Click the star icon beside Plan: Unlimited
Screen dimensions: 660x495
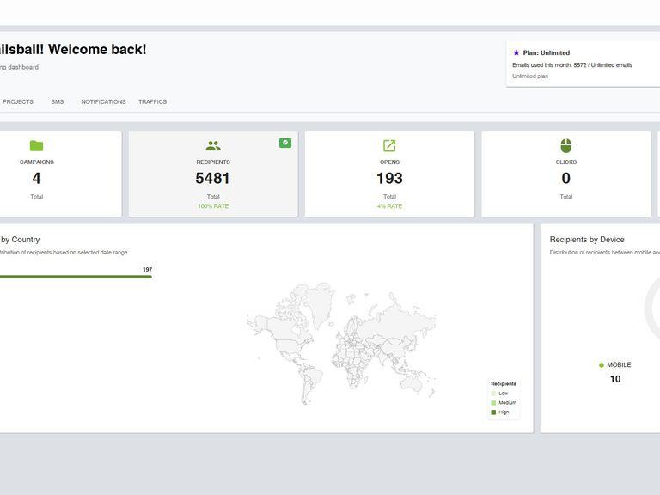click(516, 52)
